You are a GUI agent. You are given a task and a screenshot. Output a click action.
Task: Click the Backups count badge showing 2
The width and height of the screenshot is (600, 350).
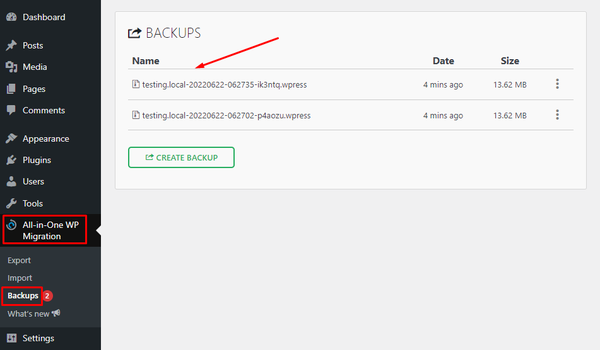pos(47,295)
